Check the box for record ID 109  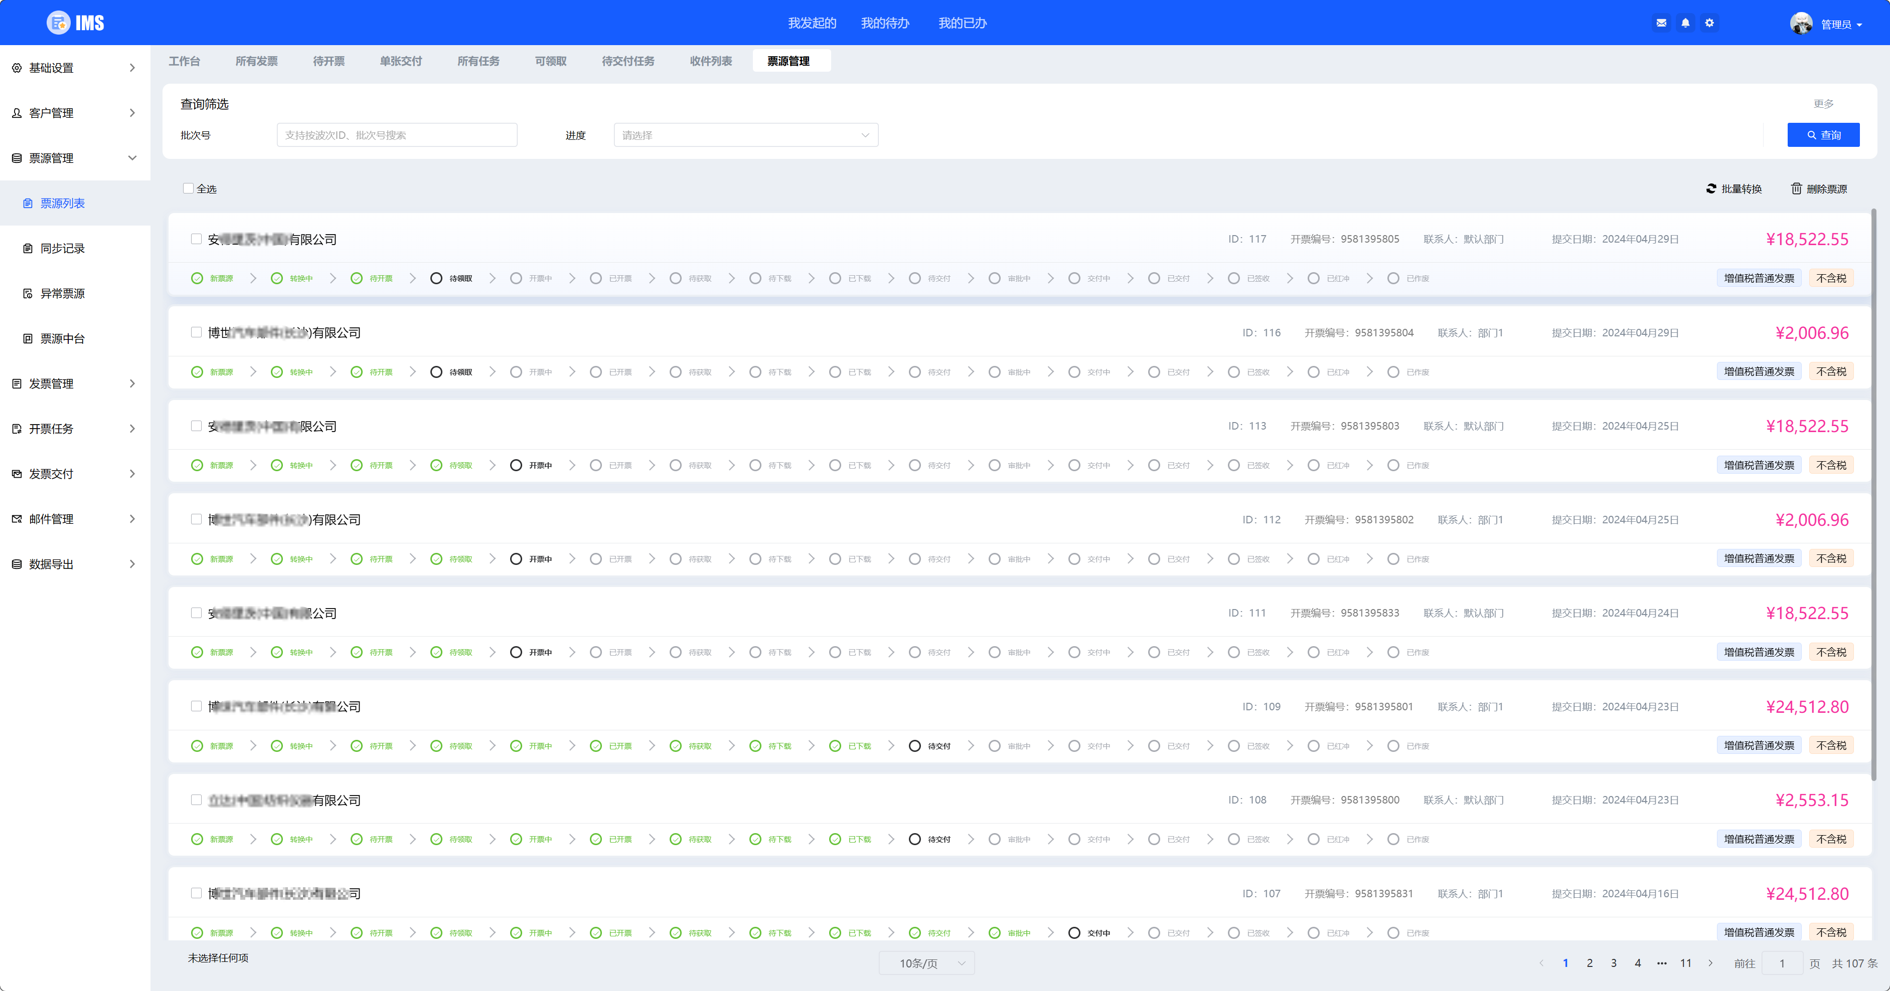coord(196,706)
